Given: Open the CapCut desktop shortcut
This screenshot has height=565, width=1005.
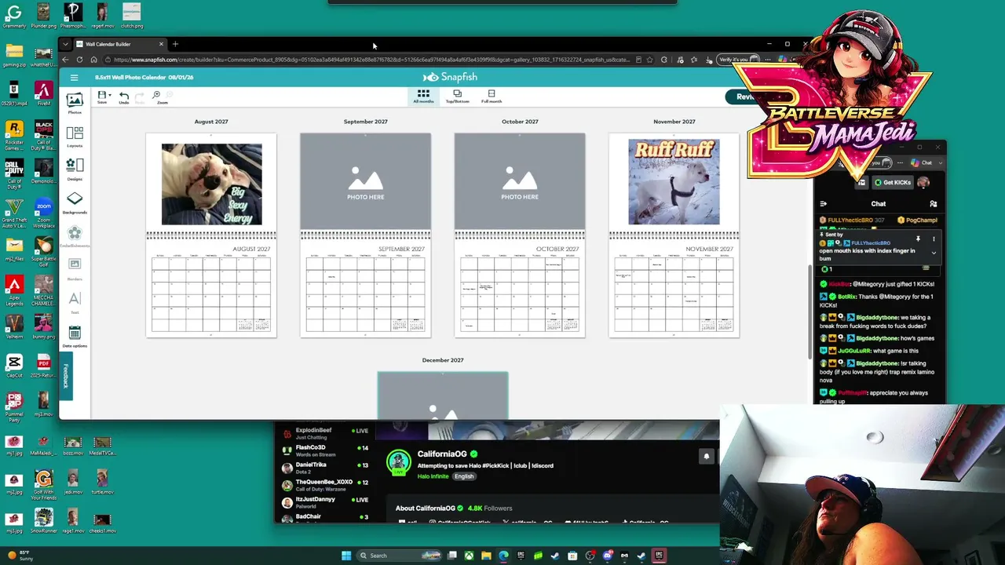Looking at the screenshot, I should click(x=14, y=366).
